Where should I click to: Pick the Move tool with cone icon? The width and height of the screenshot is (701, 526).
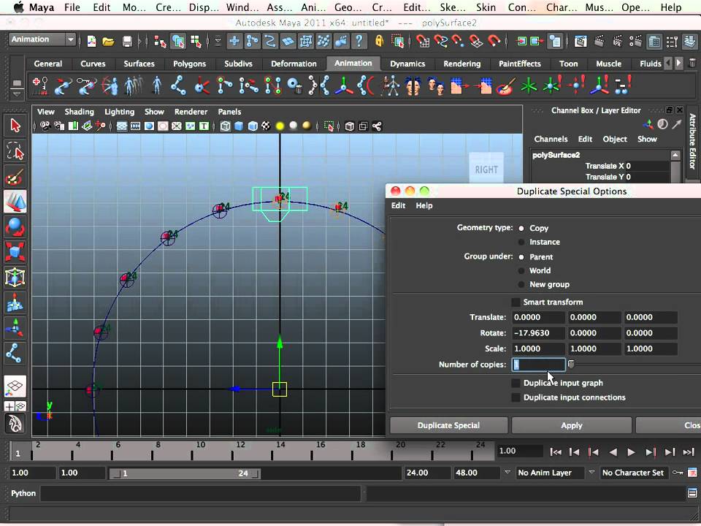(15, 202)
